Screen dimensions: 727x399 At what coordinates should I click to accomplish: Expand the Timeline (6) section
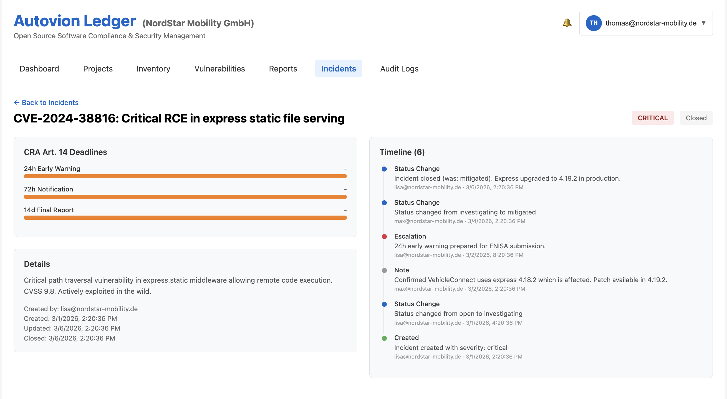[402, 152]
